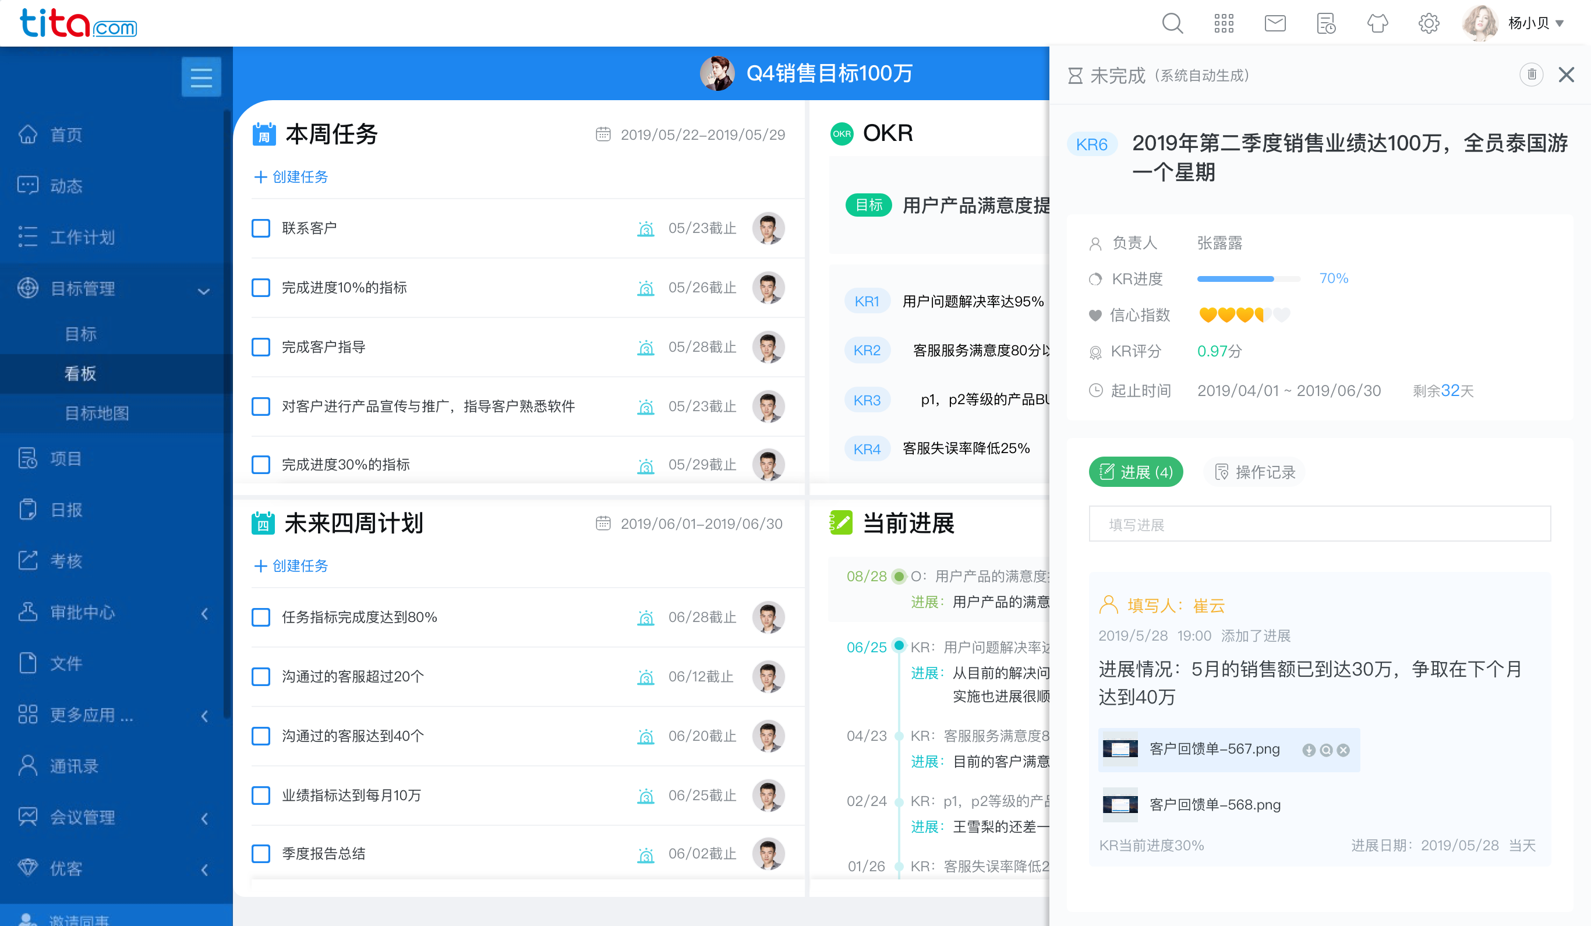Click the alarm icon for 完成客户指导
The height and width of the screenshot is (926, 1591).
pyautogui.click(x=645, y=347)
